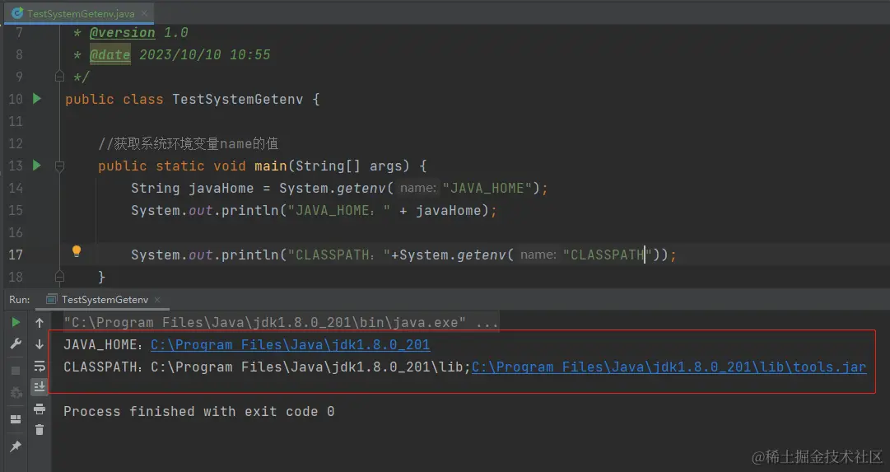
Task: Run class TestSystemGetenv from gutter arrow
Action: click(37, 99)
